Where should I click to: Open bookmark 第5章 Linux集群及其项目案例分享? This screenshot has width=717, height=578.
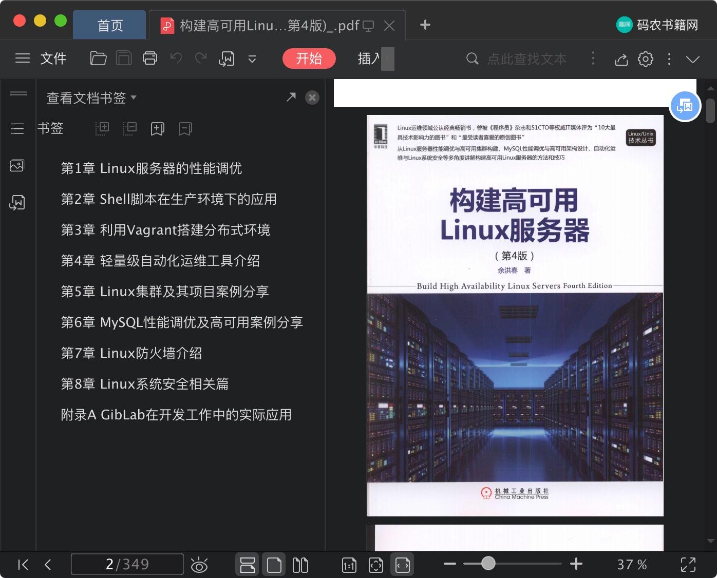pos(165,292)
